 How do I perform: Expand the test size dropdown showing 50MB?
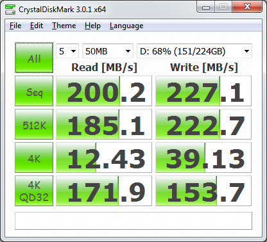(x=108, y=51)
